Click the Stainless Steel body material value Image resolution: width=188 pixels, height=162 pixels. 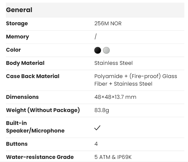tap(114, 63)
